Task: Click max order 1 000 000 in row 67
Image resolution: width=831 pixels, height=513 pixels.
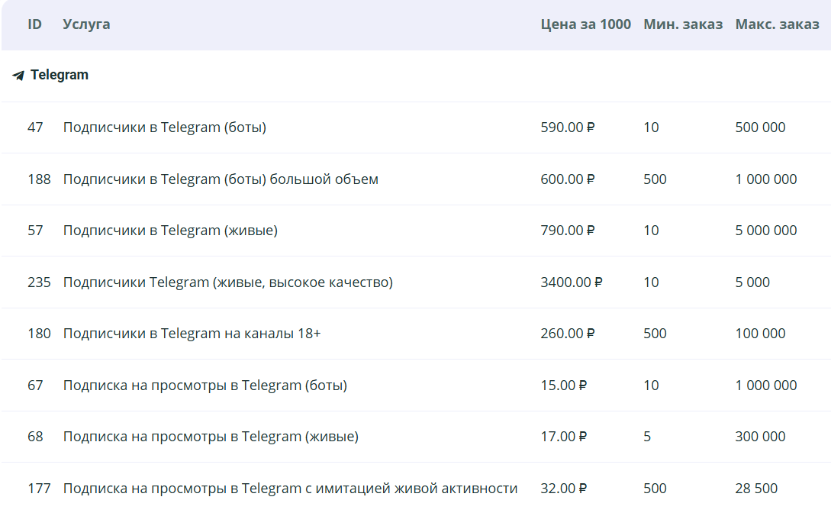Action: pos(766,386)
